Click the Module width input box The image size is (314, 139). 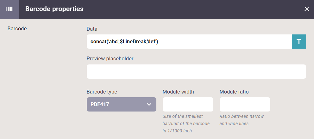188,104
